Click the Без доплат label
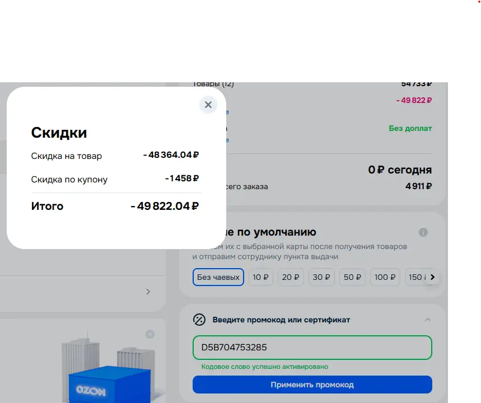 coord(410,129)
